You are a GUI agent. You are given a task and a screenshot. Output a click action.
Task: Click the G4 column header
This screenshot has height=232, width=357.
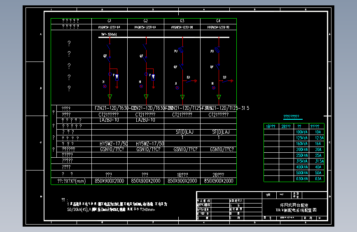click(x=218, y=21)
